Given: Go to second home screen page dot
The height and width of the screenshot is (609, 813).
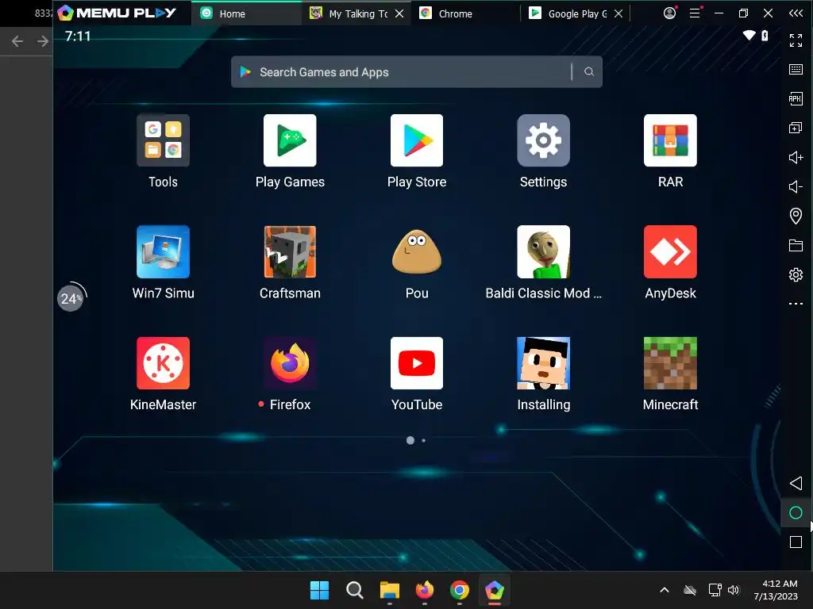Looking at the screenshot, I should click(x=424, y=440).
